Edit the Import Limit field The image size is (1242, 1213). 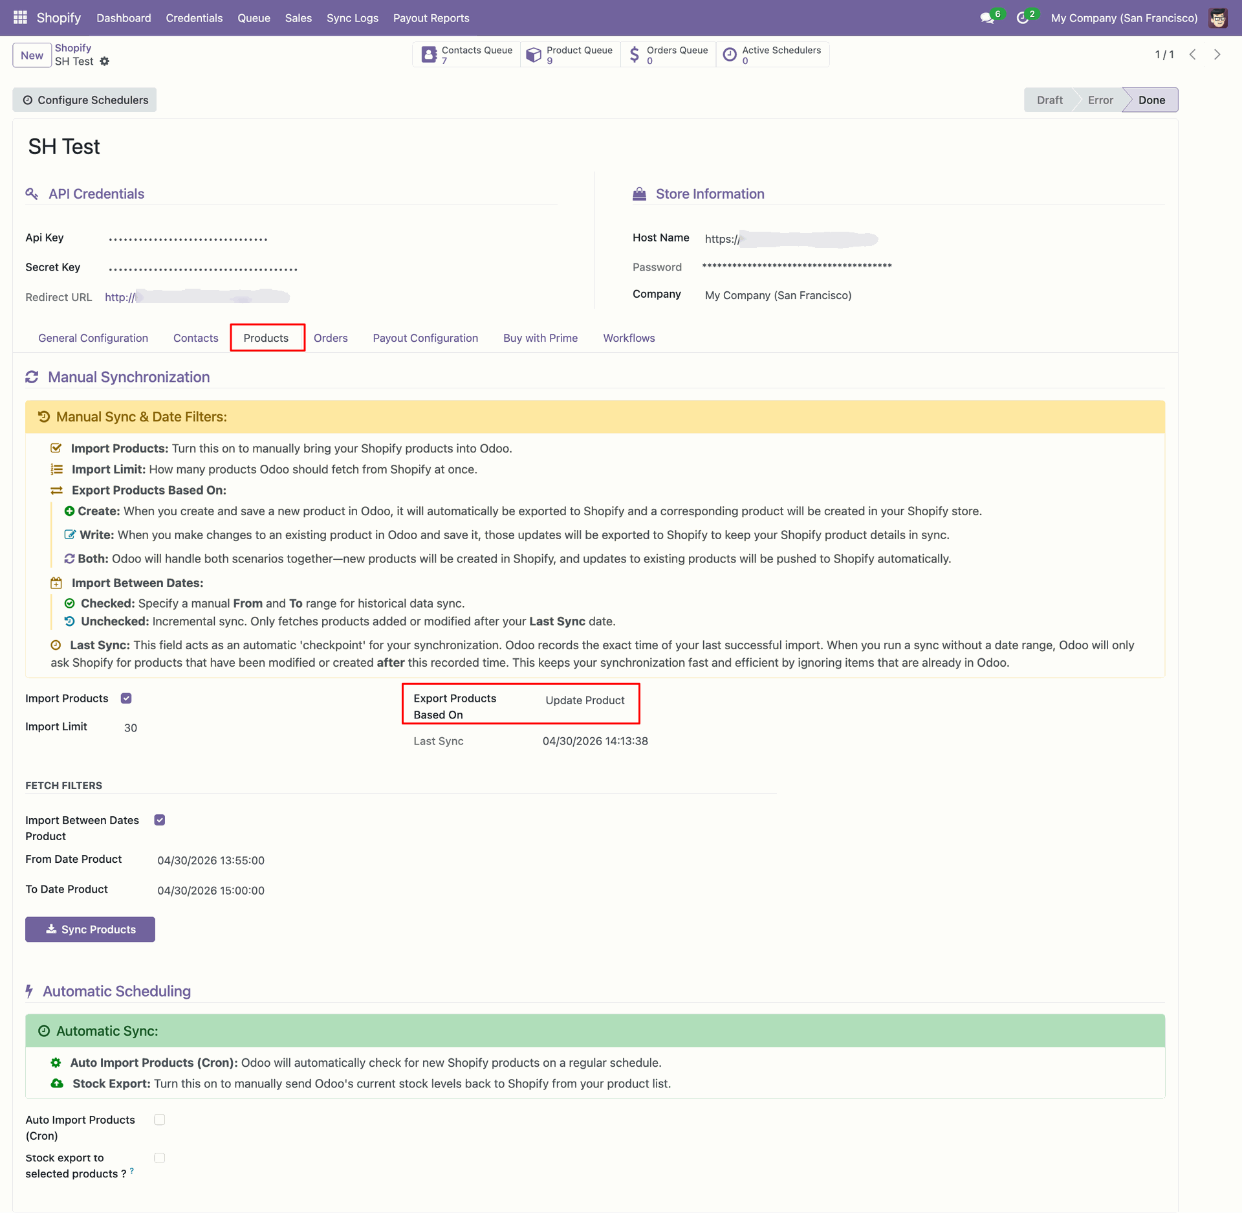(x=131, y=728)
